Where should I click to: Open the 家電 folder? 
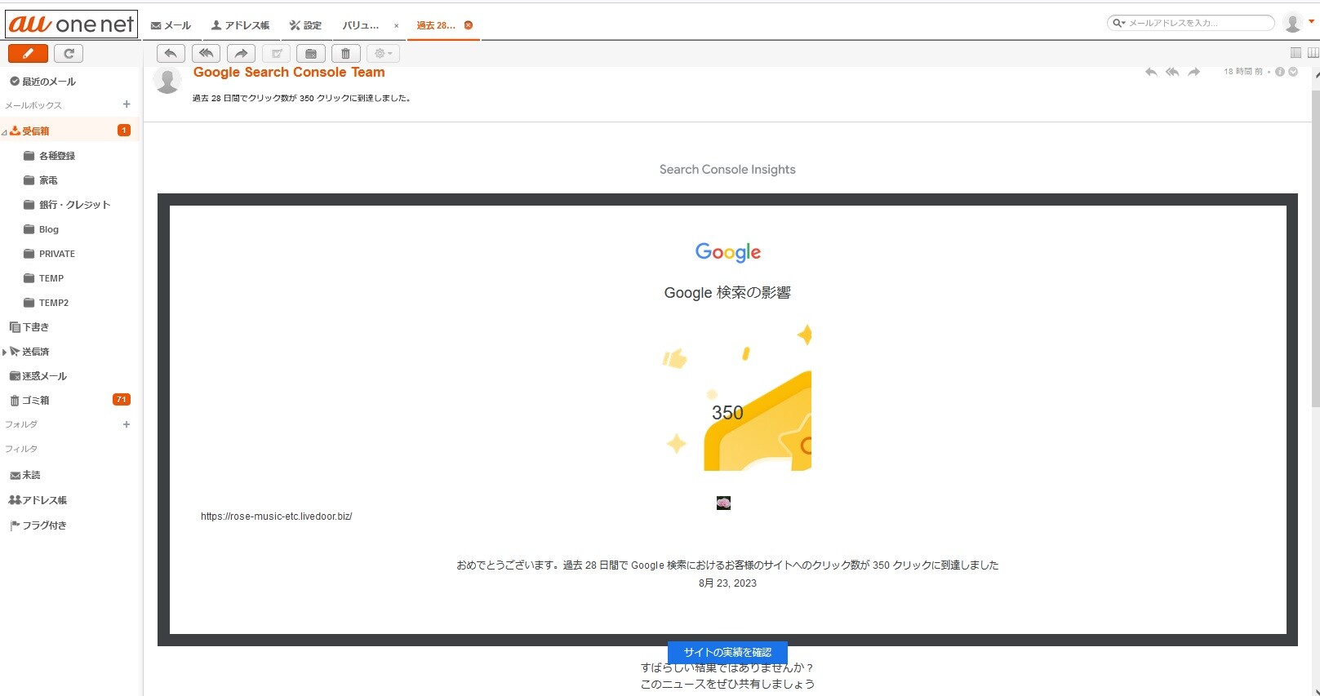[48, 180]
